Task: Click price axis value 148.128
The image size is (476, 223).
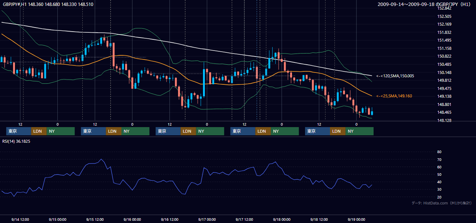Action: (x=444, y=120)
